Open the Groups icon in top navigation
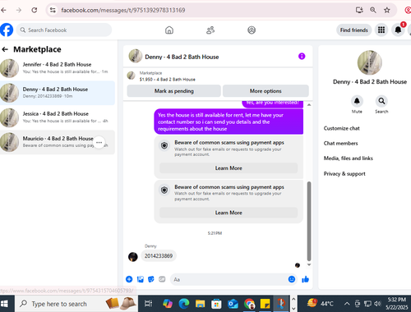This screenshot has height=312, width=411. (252, 30)
